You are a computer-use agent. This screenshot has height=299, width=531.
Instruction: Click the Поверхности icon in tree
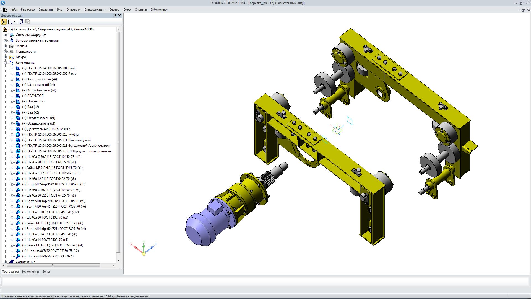click(11, 51)
